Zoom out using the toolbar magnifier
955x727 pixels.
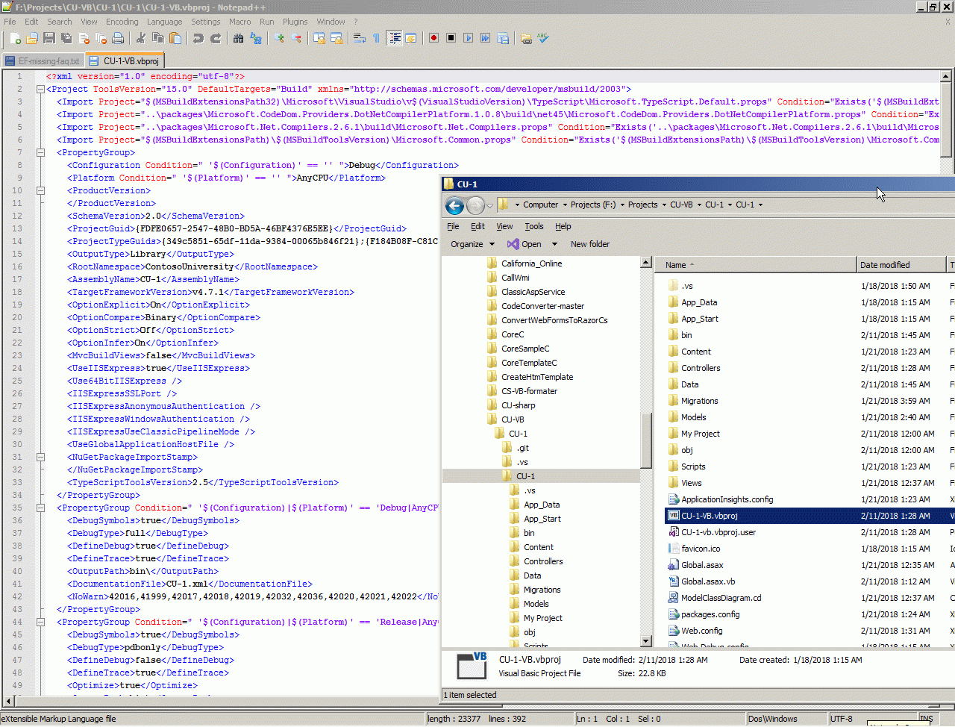pos(296,38)
